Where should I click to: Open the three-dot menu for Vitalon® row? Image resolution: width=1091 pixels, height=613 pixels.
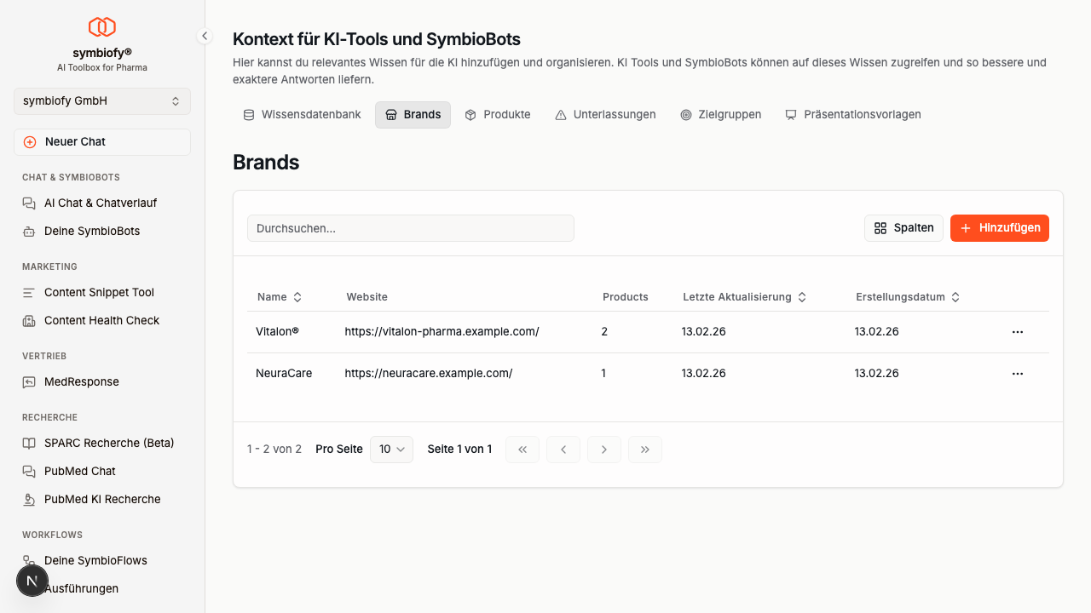[1017, 332]
